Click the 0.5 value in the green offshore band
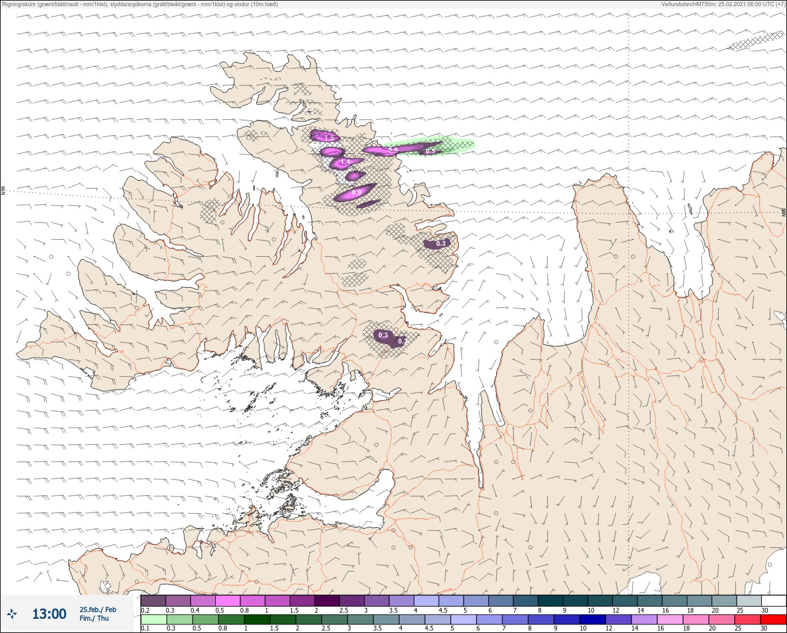787x633 pixels. click(x=430, y=151)
